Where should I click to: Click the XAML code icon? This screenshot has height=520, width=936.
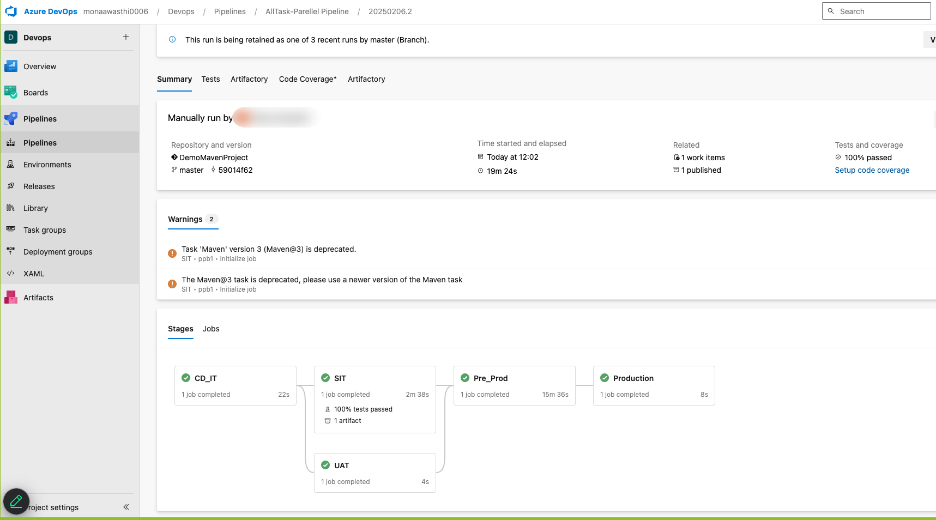(11, 274)
